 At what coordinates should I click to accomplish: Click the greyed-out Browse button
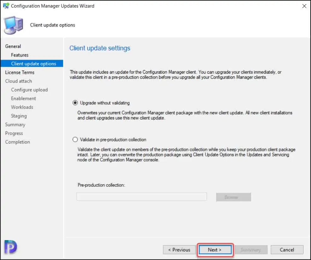233,197
